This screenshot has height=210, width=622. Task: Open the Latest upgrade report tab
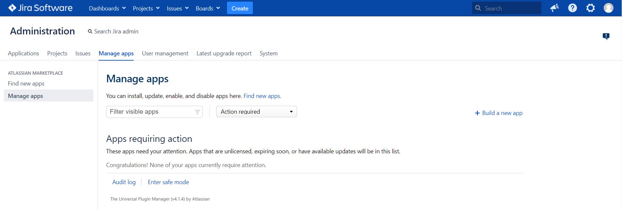pyautogui.click(x=224, y=53)
